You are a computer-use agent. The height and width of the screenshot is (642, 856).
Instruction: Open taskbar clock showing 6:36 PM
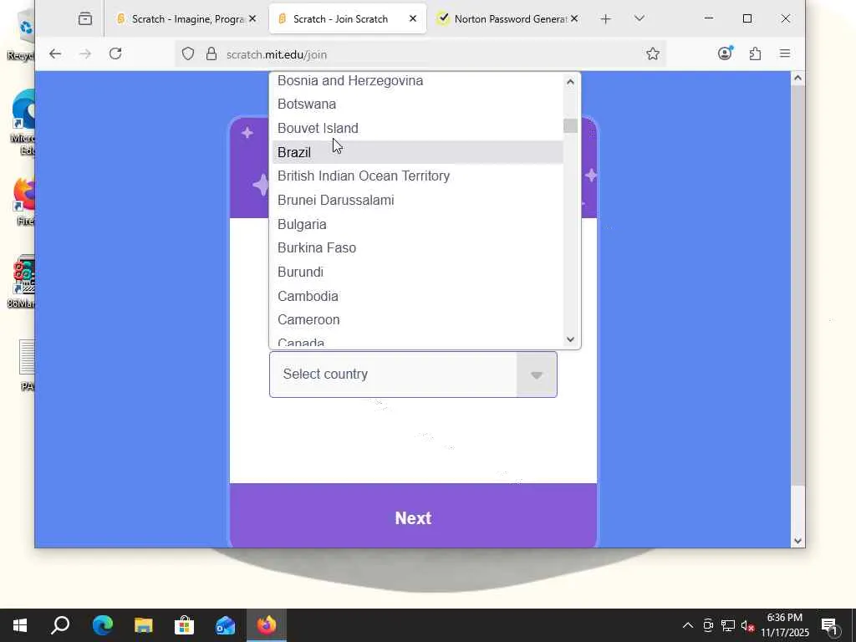pos(784,625)
